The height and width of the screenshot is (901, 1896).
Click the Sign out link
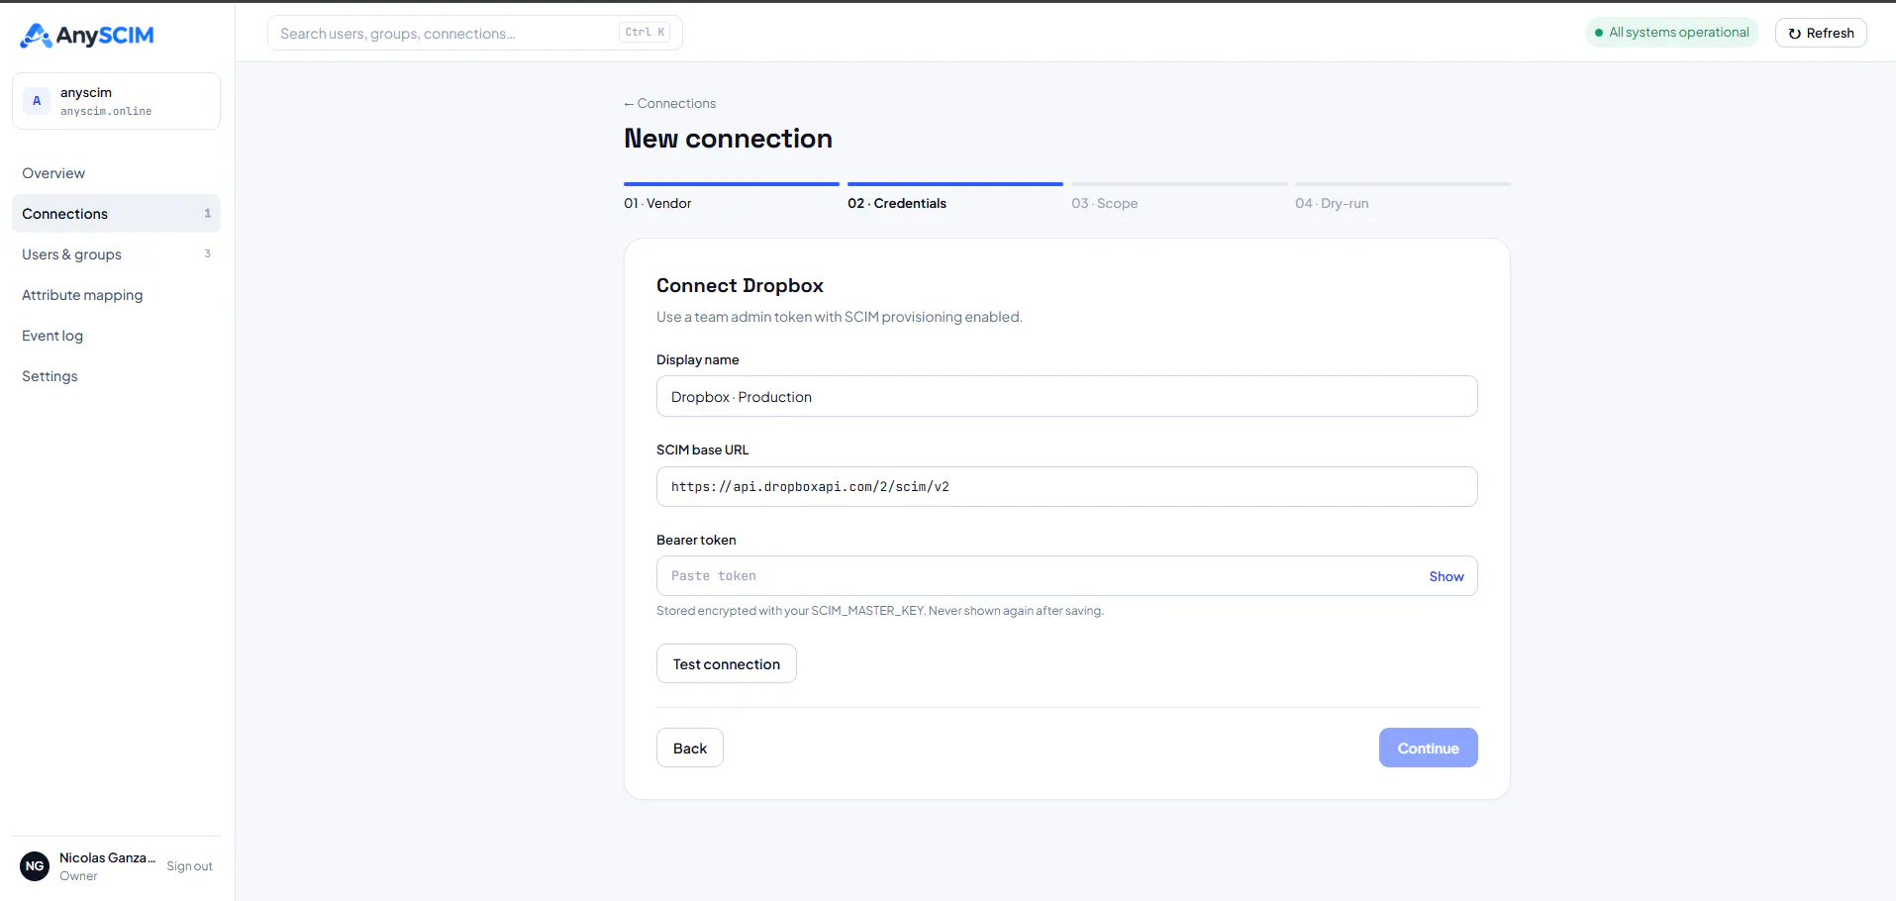tap(189, 866)
